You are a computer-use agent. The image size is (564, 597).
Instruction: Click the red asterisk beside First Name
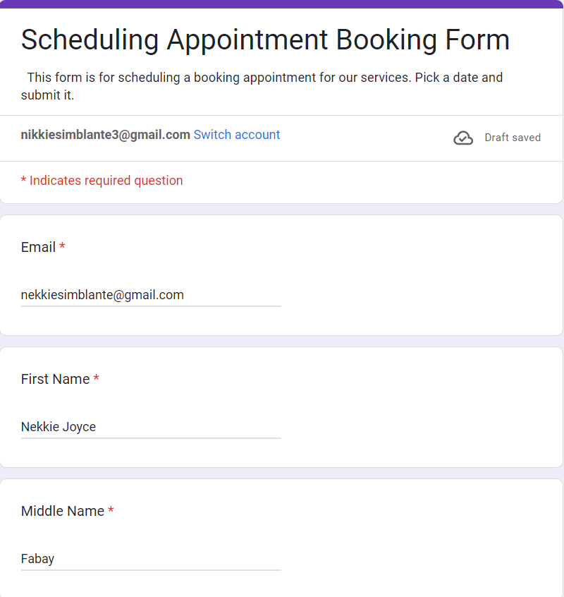(x=96, y=379)
